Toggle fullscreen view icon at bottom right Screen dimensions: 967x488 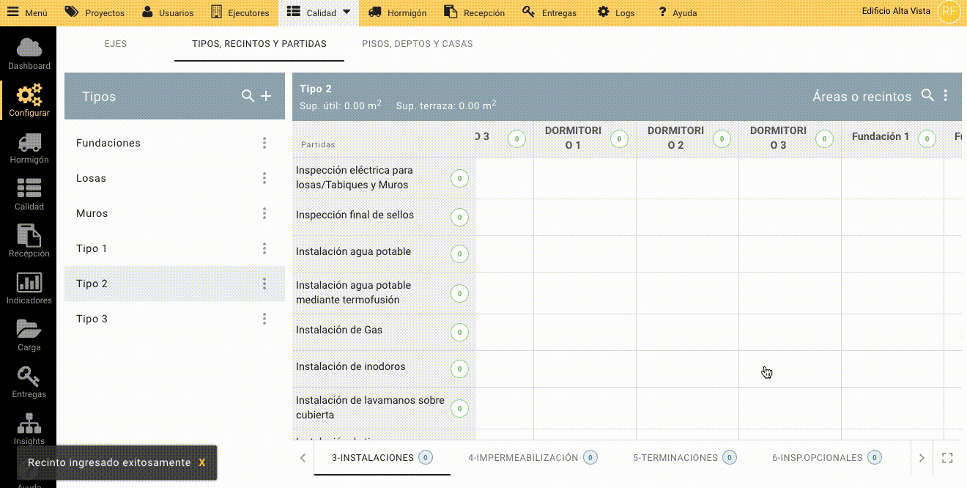[x=947, y=458]
